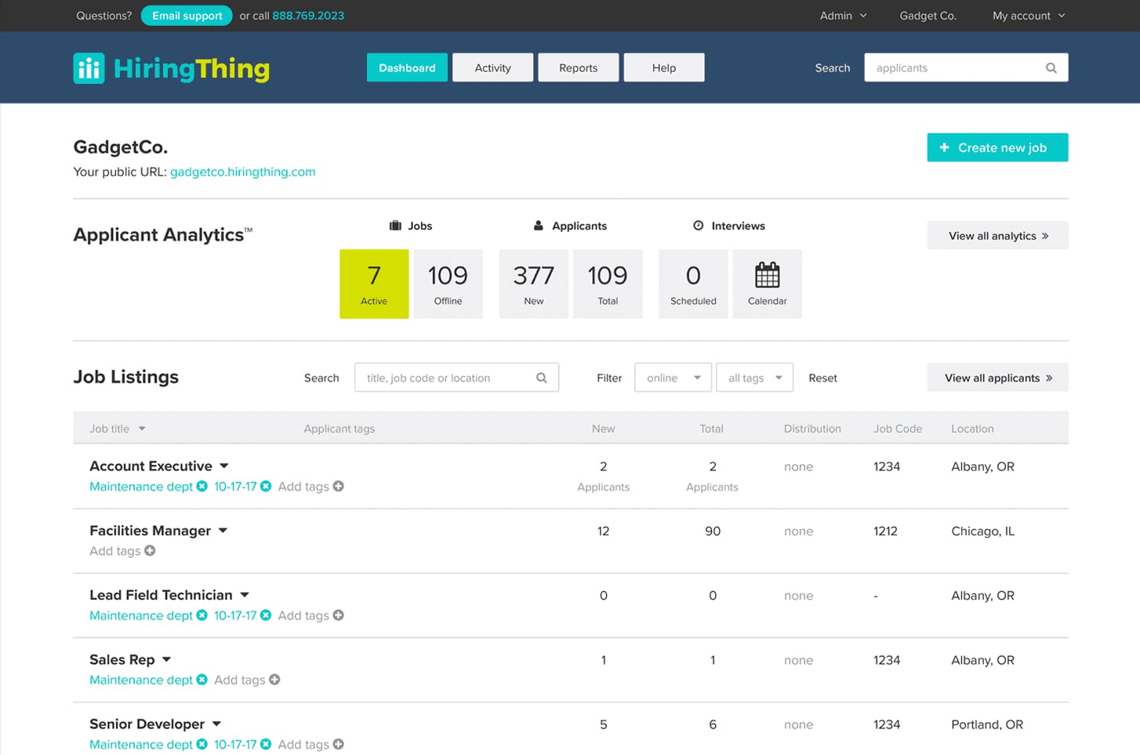This screenshot has width=1140, height=755.
Task: Remove 10-17-17 tag from Senior Developer
Action: [266, 744]
